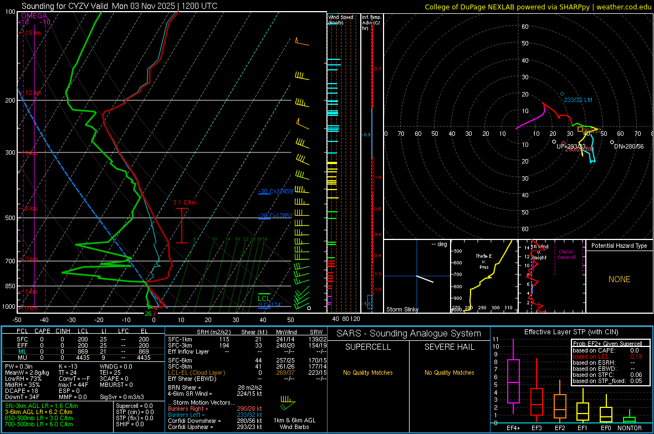Click the 'BRN Shear =' row
Image resolution: width=654 pixels, height=434 pixels.
(x=215, y=387)
